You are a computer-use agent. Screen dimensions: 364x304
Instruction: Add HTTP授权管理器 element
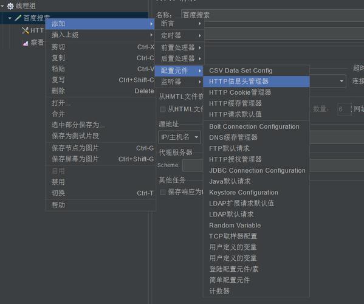coord(256,159)
